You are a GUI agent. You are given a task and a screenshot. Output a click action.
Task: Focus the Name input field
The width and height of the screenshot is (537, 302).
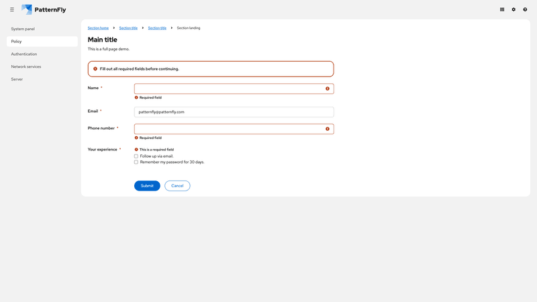click(228, 89)
